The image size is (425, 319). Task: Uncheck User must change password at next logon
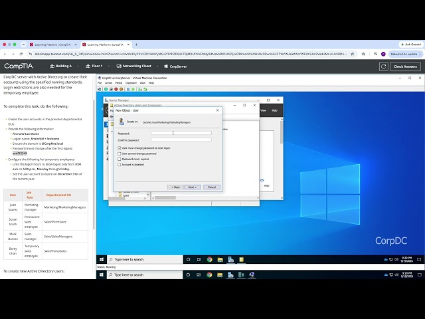pyautogui.click(x=120, y=148)
